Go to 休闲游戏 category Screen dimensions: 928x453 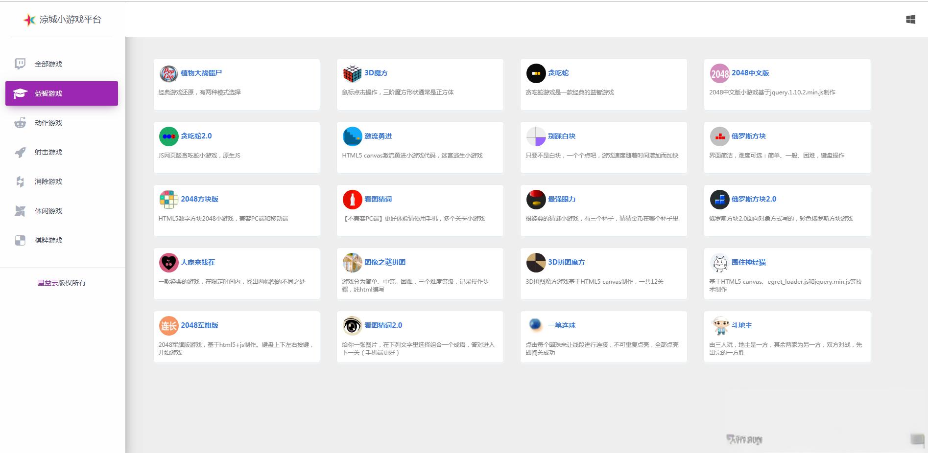[62, 211]
